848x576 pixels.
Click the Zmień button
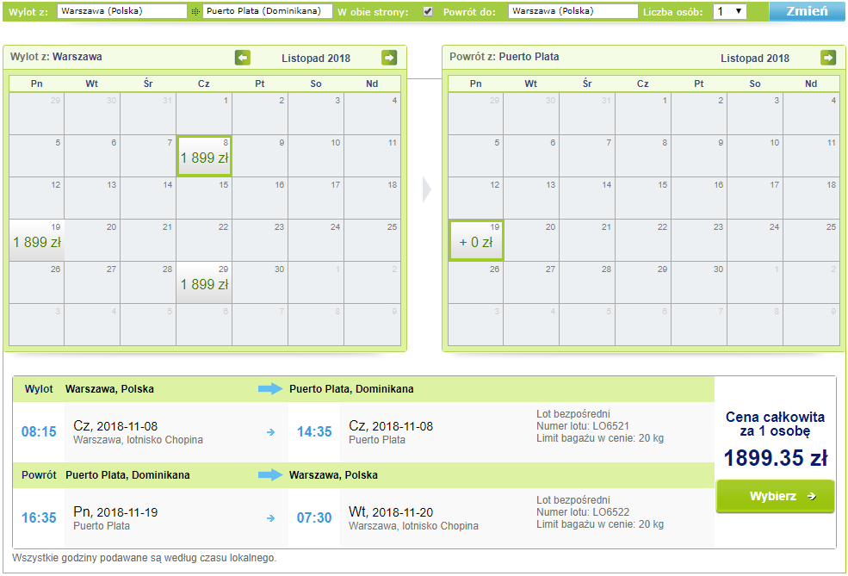click(x=807, y=11)
